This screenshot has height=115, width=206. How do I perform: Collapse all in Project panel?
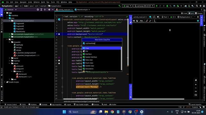pos(45,10)
